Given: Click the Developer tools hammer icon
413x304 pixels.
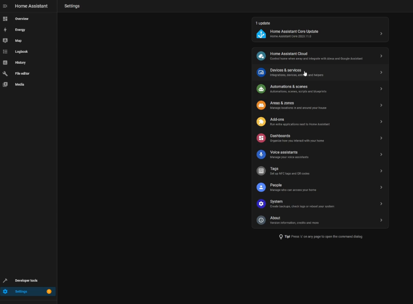Looking at the screenshot, I should [x=5, y=280].
